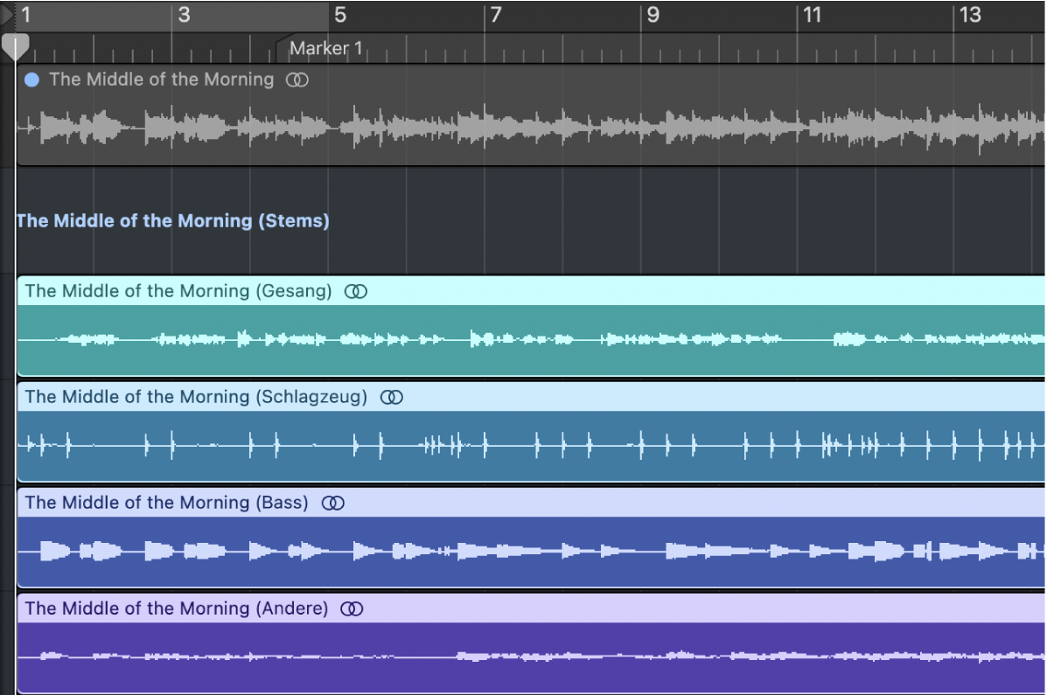Image resolution: width=1047 pixels, height=695 pixels.
Task: Click the playhead handle at bar 1
Action: pos(15,45)
